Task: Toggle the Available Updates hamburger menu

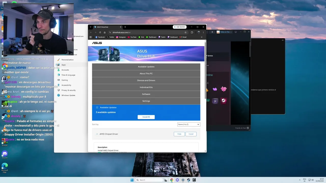Action: pos(97,108)
